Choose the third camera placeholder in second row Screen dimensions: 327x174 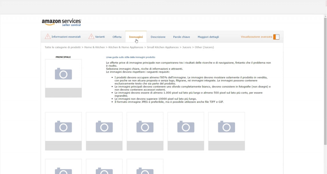[x=145, y=127]
